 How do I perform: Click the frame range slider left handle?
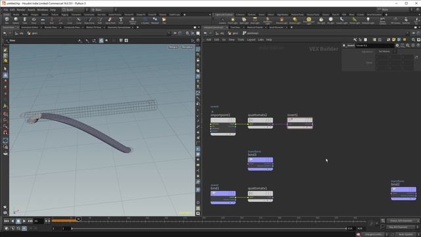[72, 228]
